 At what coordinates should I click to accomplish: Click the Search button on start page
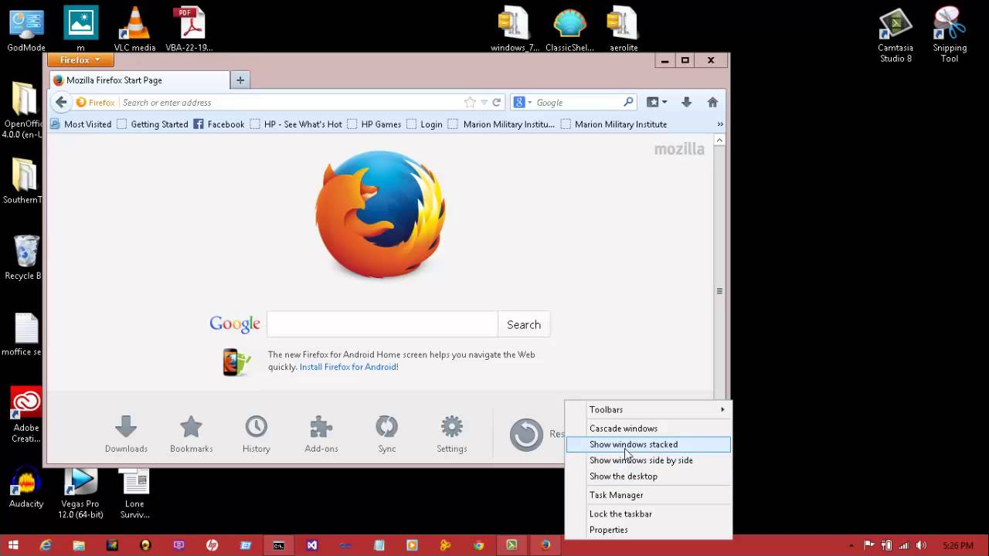[524, 324]
